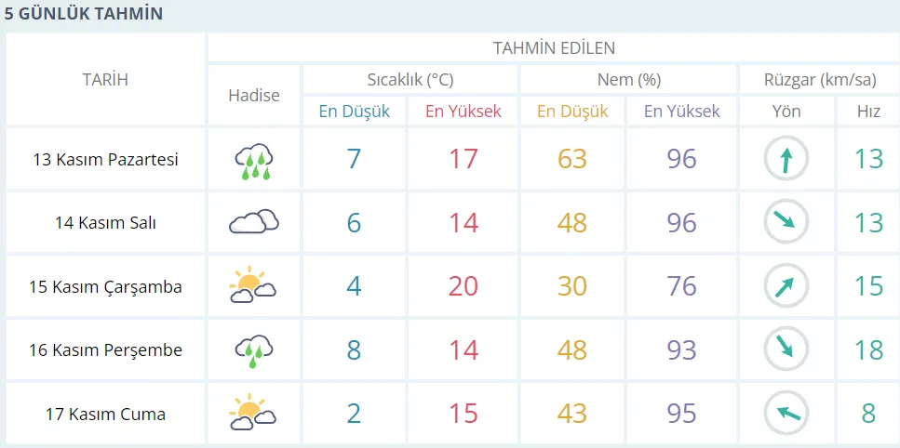
Task: Click the wind speed 18 for Perşembe
Action: 868,349
